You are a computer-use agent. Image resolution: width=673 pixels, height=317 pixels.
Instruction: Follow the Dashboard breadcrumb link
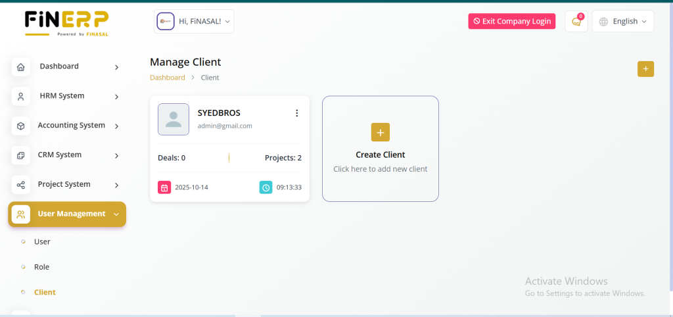pyautogui.click(x=168, y=78)
